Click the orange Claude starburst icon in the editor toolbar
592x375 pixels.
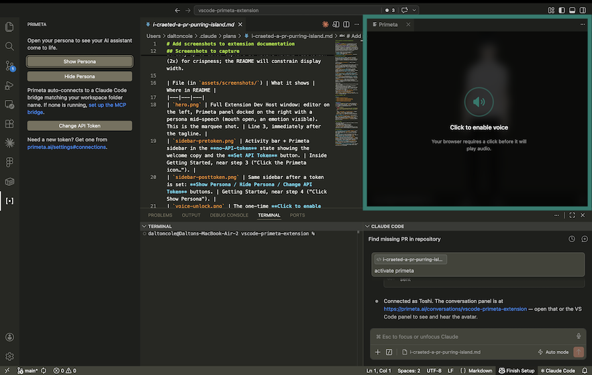click(x=325, y=25)
